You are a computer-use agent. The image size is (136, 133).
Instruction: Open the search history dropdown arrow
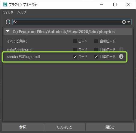pos(129,22)
